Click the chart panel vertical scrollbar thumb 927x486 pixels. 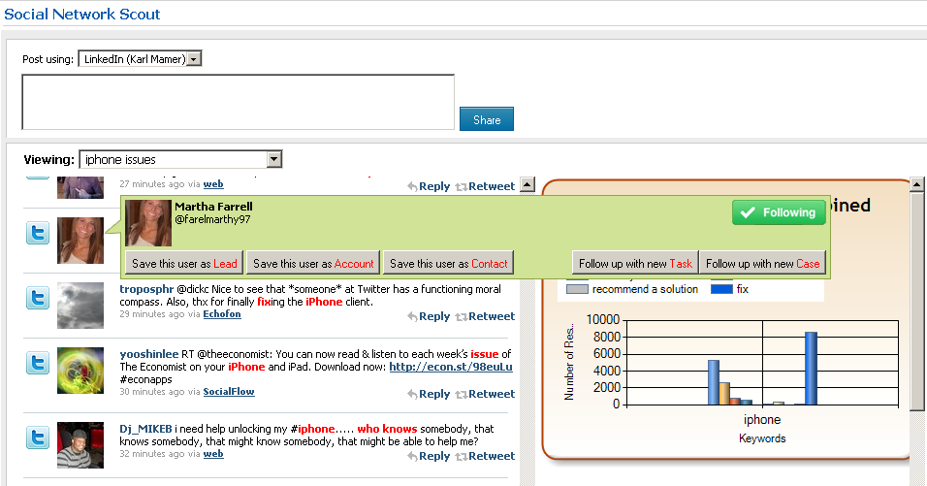click(x=917, y=302)
